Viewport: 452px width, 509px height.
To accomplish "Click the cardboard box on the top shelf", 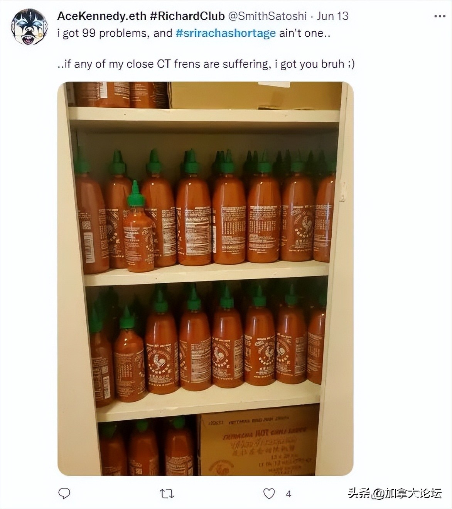I will [x=255, y=95].
